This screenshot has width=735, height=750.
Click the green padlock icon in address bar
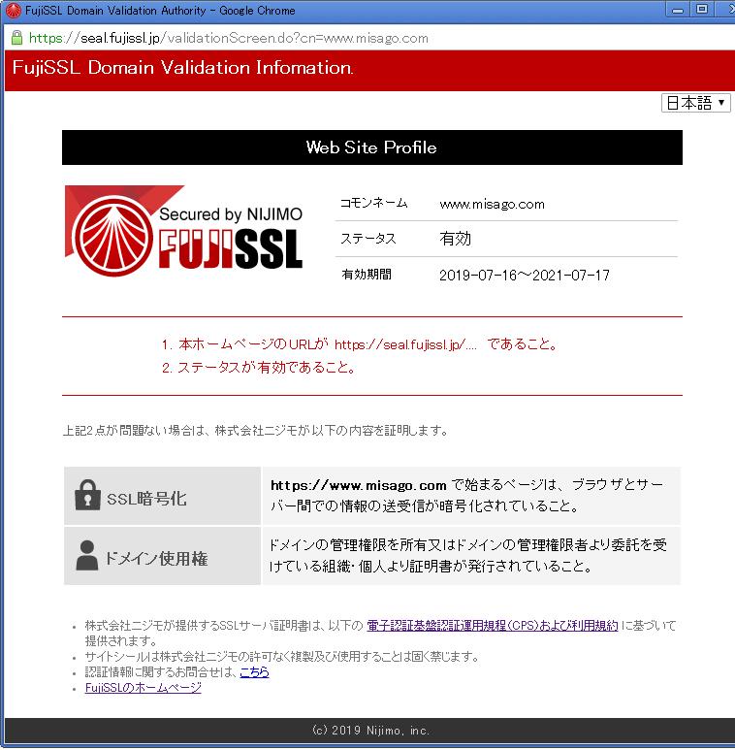[x=16, y=38]
